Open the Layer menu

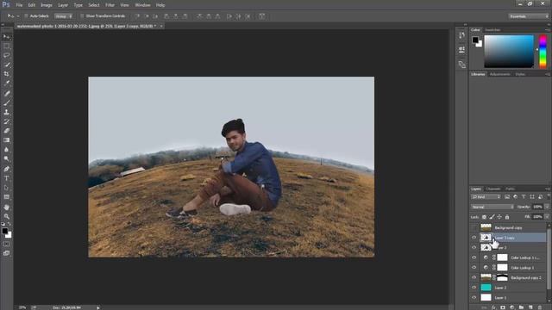pyautogui.click(x=63, y=5)
